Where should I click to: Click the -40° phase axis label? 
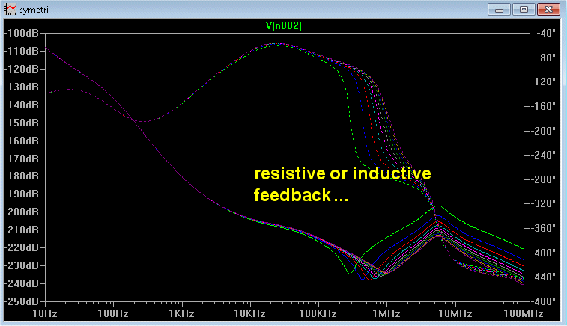coord(546,33)
